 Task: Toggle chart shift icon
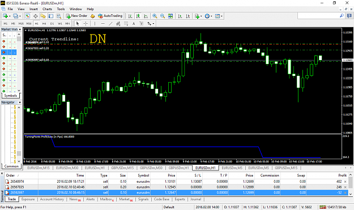[188, 16]
